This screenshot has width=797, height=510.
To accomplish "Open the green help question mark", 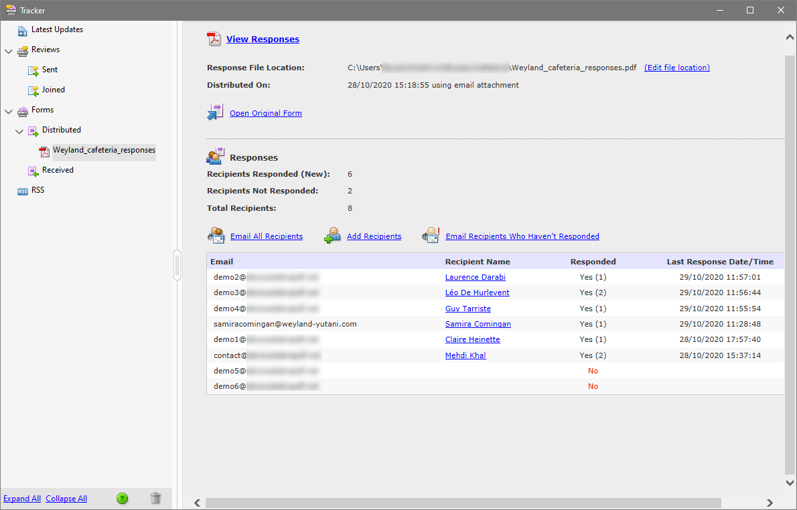I will point(122,498).
